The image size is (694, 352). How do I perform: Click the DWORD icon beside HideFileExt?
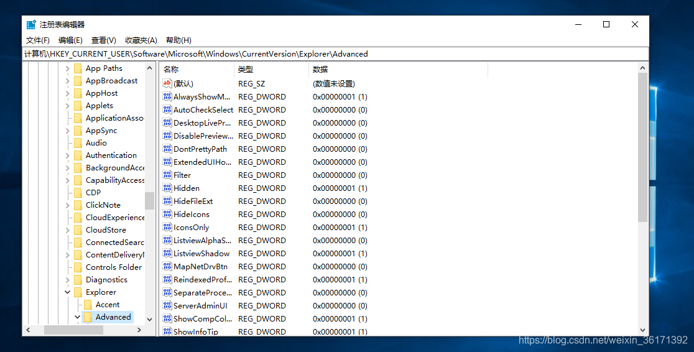(x=167, y=201)
